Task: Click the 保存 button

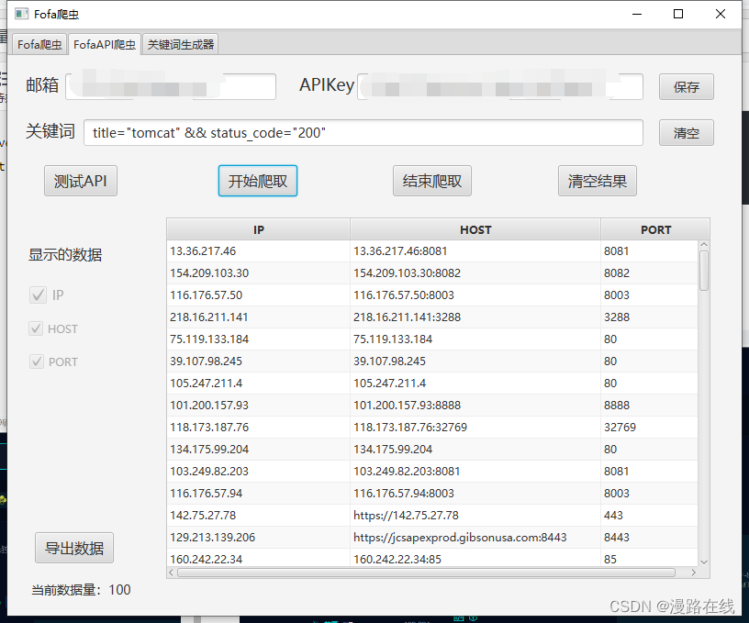Action: [x=687, y=87]
